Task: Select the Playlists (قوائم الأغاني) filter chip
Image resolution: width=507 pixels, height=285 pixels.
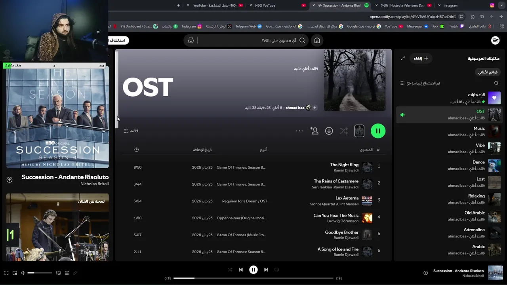Action: [x=488, y=72]
